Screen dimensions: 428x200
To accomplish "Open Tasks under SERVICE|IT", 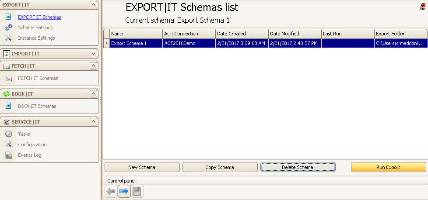I will 24,134.
